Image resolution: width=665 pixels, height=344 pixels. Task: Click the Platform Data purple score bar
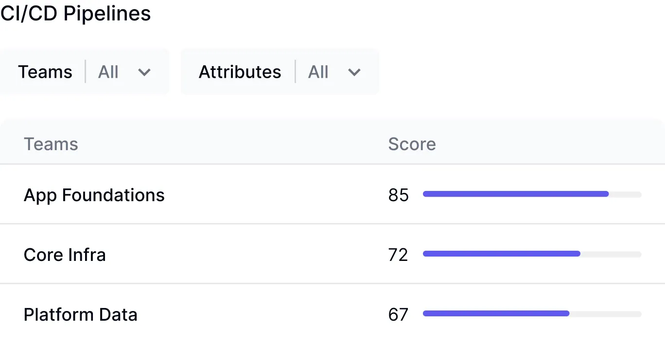coord(496,313)
